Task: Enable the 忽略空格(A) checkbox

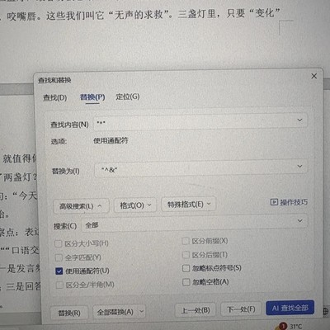Action: click(x=186, y=282)
